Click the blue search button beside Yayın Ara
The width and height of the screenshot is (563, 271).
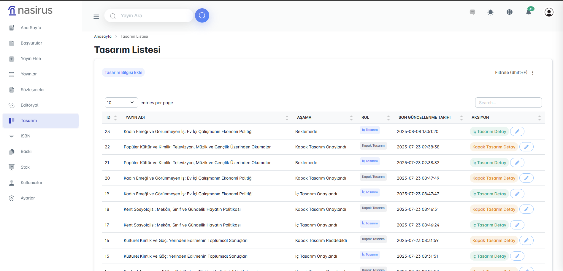(202, 15)
